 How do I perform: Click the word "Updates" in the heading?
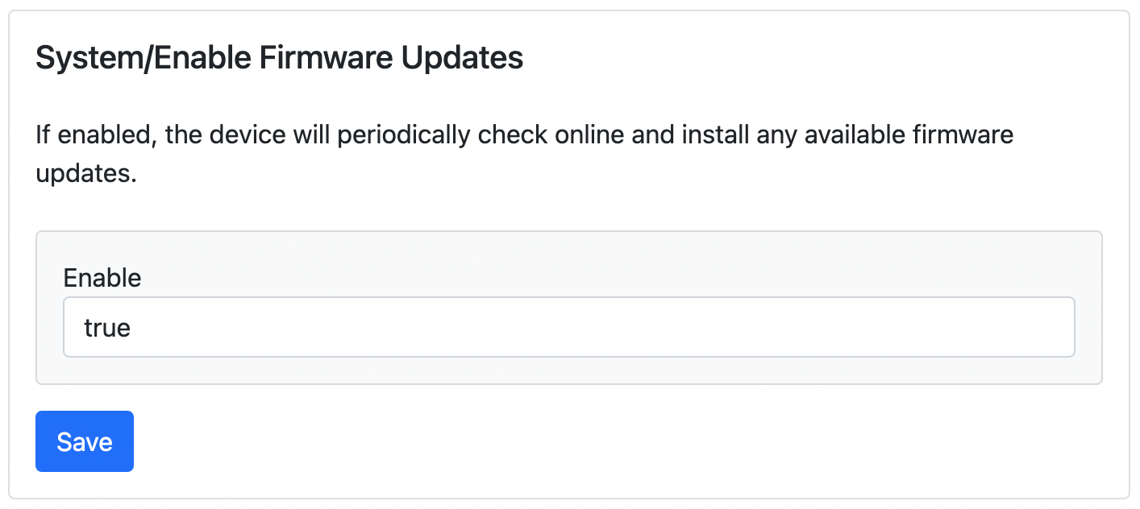click(x=463, y=59)
